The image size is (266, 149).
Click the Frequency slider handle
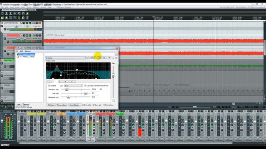tap(66, 89)
